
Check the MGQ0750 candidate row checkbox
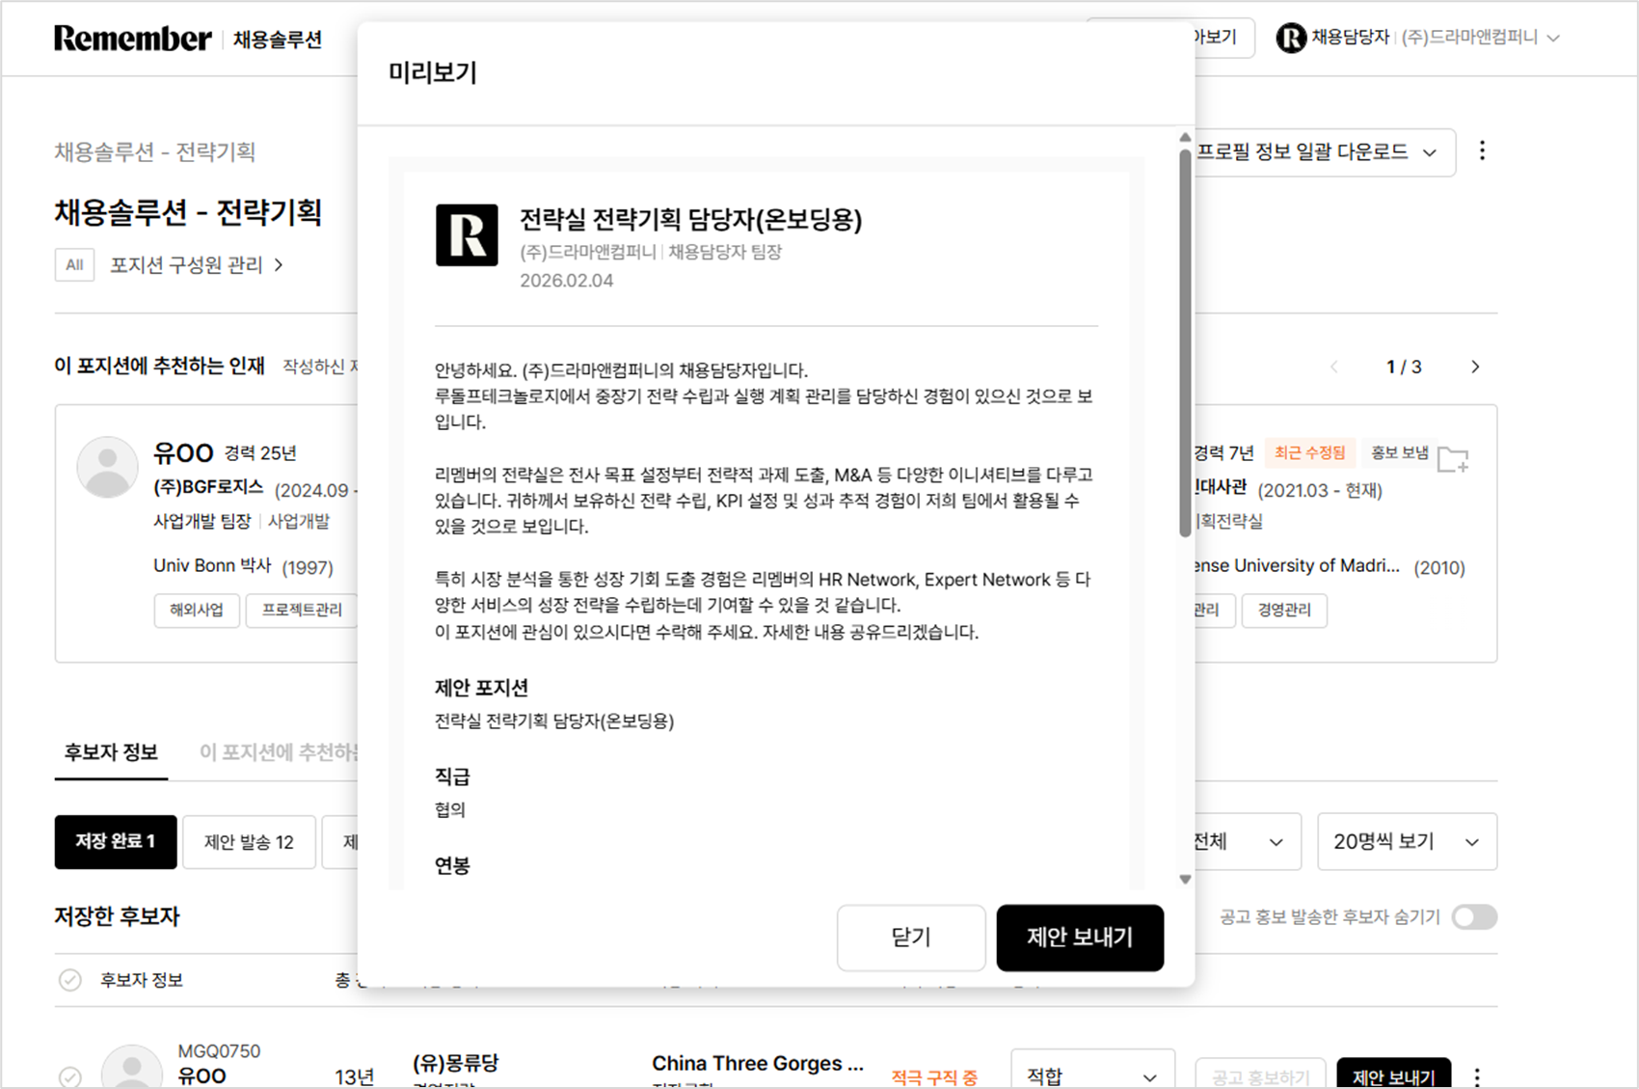[x=70, y=1075]
